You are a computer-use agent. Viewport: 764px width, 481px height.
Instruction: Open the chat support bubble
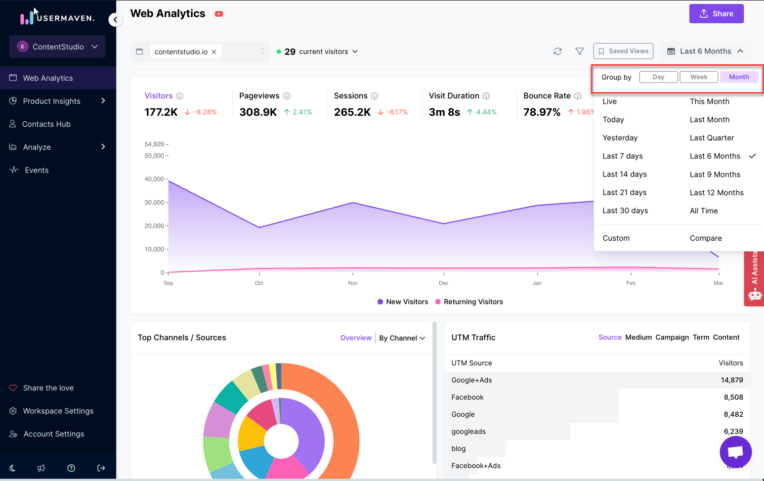(735, 452)
